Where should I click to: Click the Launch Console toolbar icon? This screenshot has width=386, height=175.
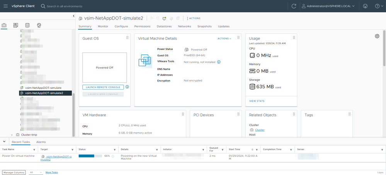tap(164, 18)
